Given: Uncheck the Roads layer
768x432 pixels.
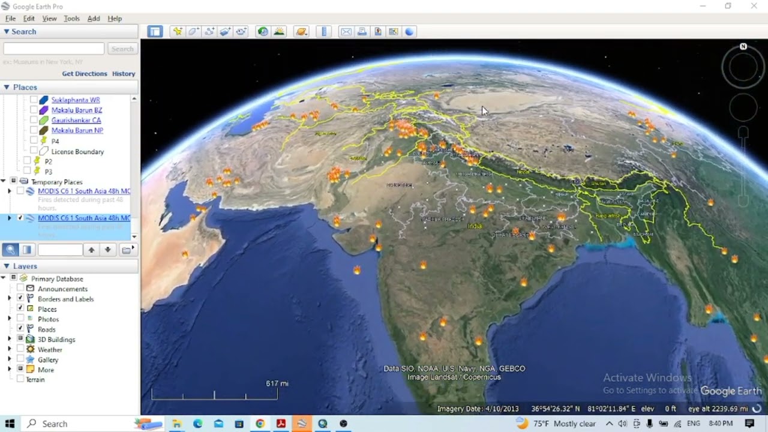Looking at the screenshot, I should pos(20,329).
